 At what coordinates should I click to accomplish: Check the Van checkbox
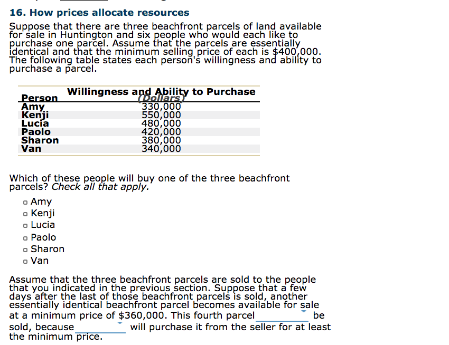click(25, 261)
